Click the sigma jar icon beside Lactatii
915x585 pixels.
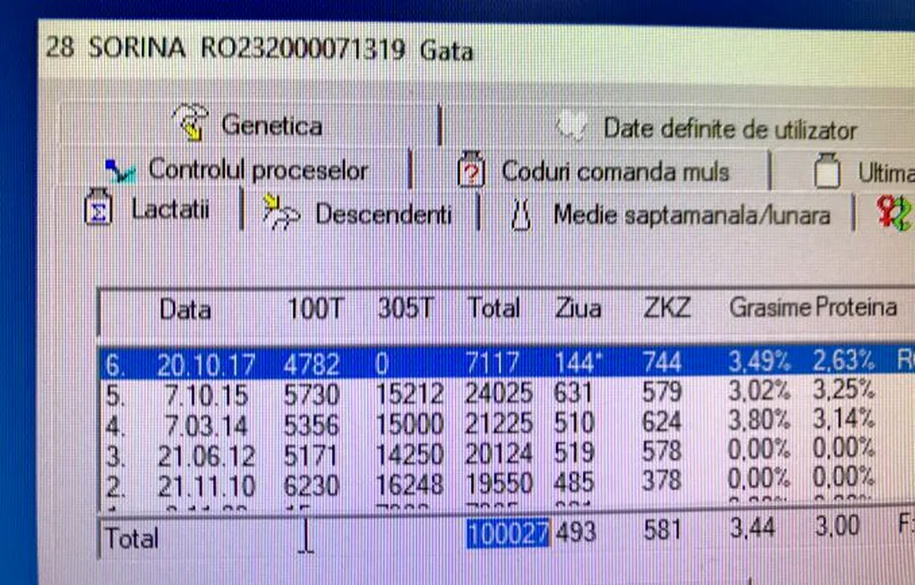point(98,207)
